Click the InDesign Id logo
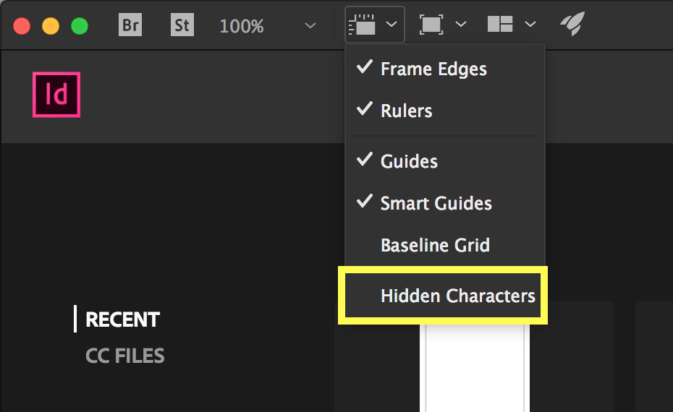This screenshot has height=412, width=673. tap(56, 95)
